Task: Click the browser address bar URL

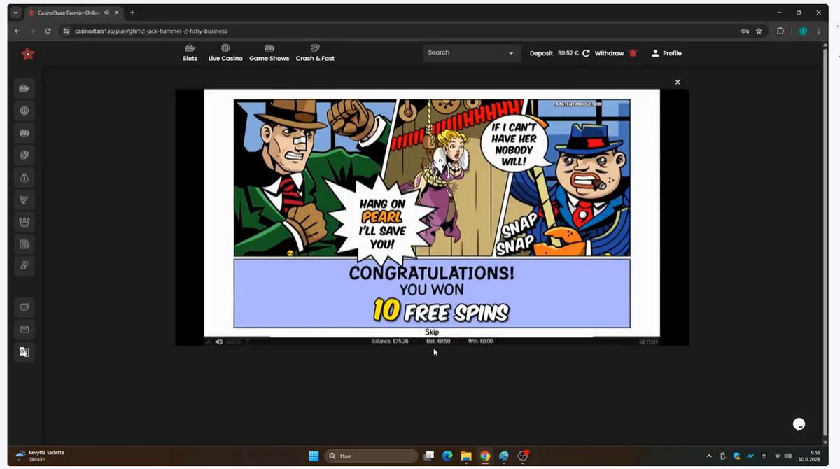Action: [x=151, y=31]
